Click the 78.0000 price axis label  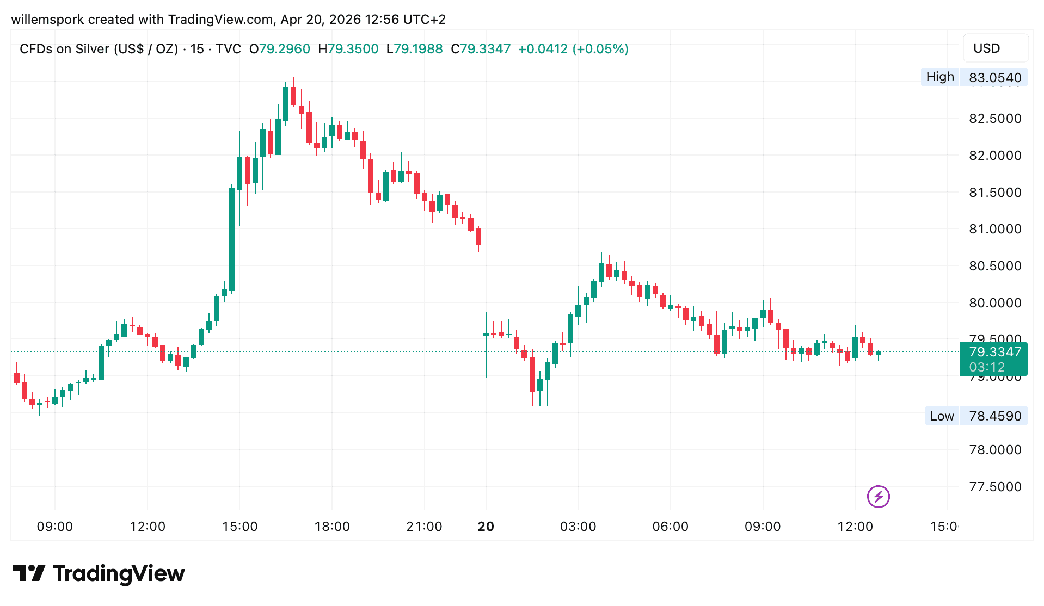994,450
